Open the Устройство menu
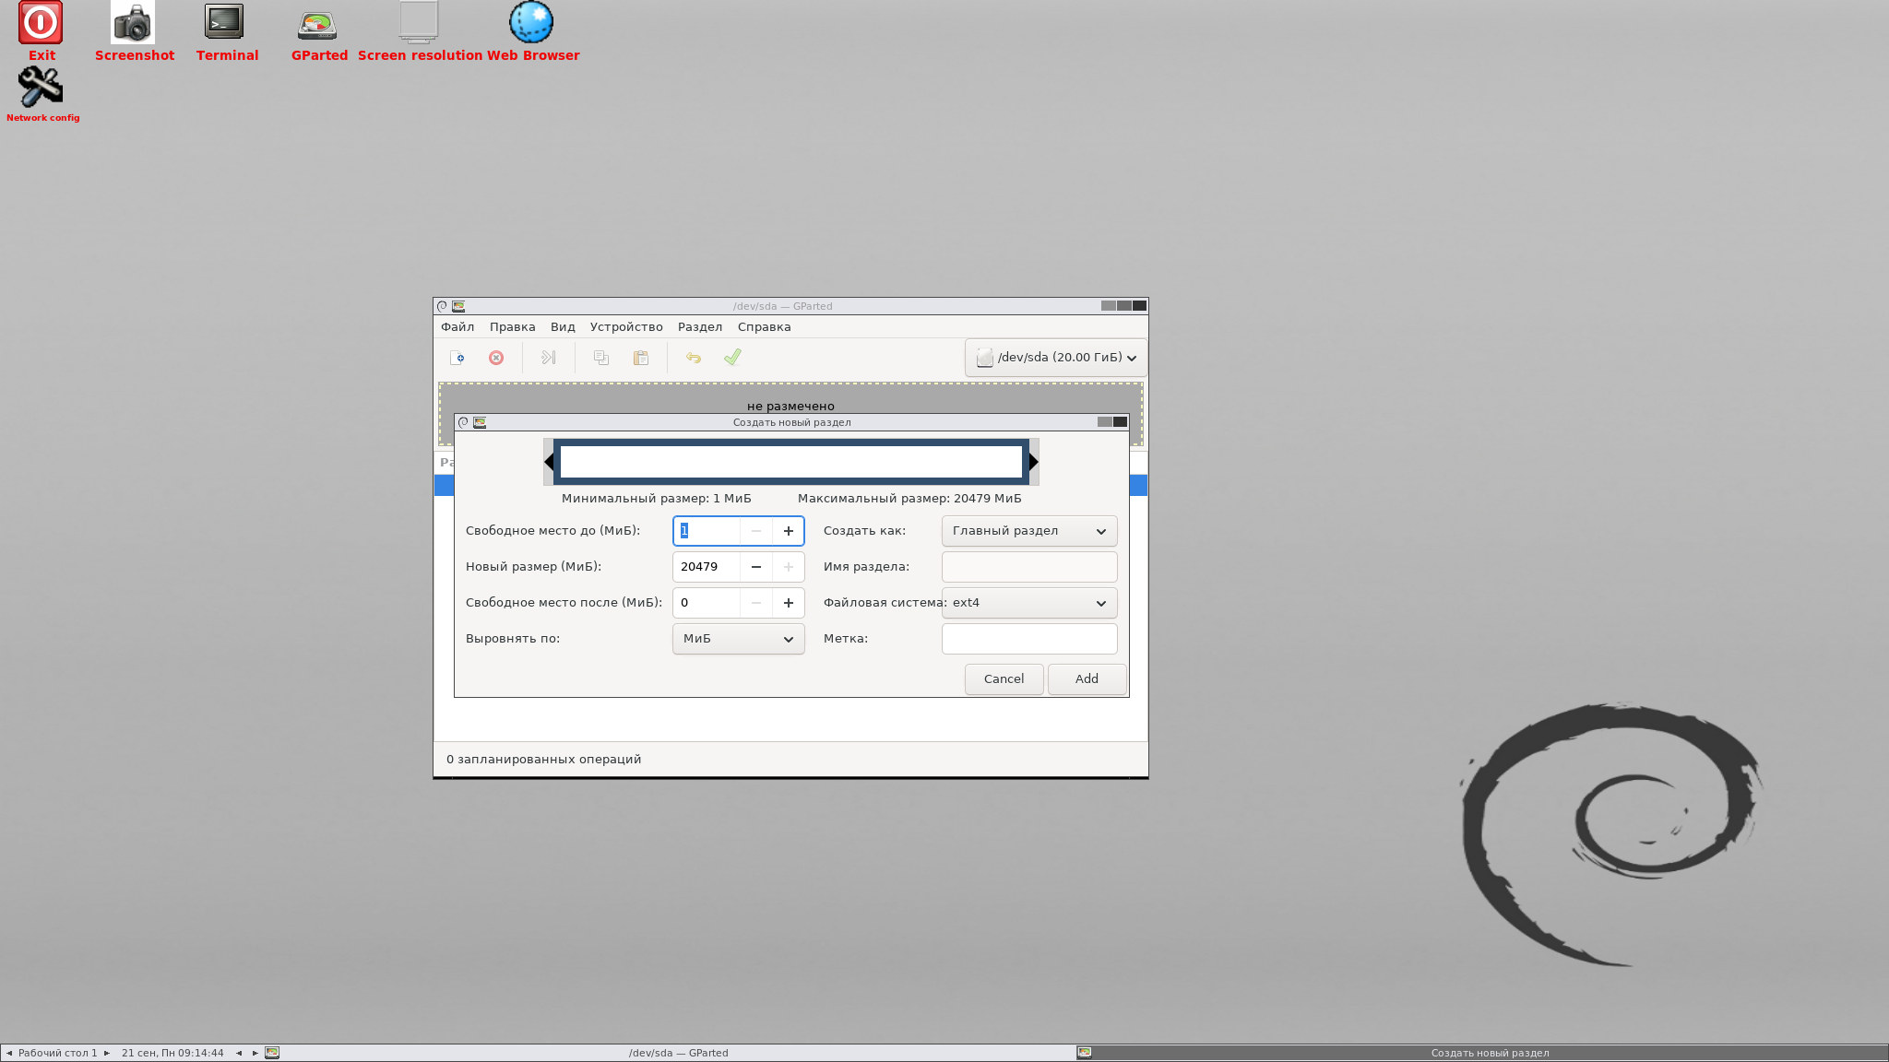 pyautogui.click(x=626, y=327)
